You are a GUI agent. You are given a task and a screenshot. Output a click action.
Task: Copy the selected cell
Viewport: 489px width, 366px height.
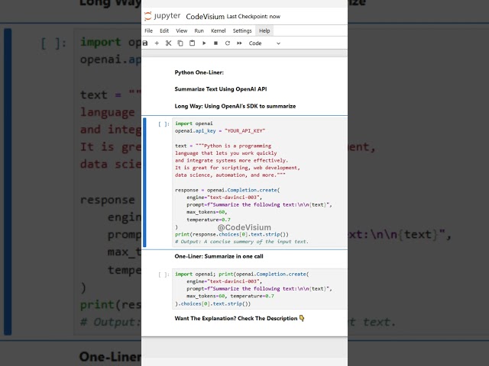[180, 43]
